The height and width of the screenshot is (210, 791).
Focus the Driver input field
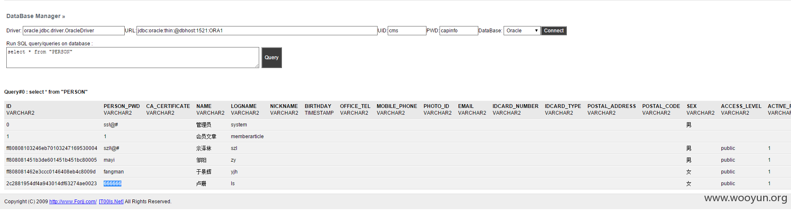coord(73,31)
